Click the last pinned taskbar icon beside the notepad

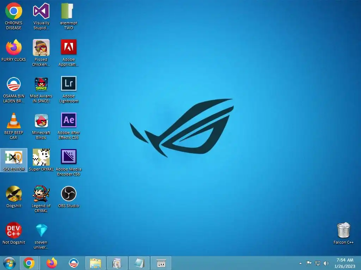pyautogui.click(x=161, y=263)
